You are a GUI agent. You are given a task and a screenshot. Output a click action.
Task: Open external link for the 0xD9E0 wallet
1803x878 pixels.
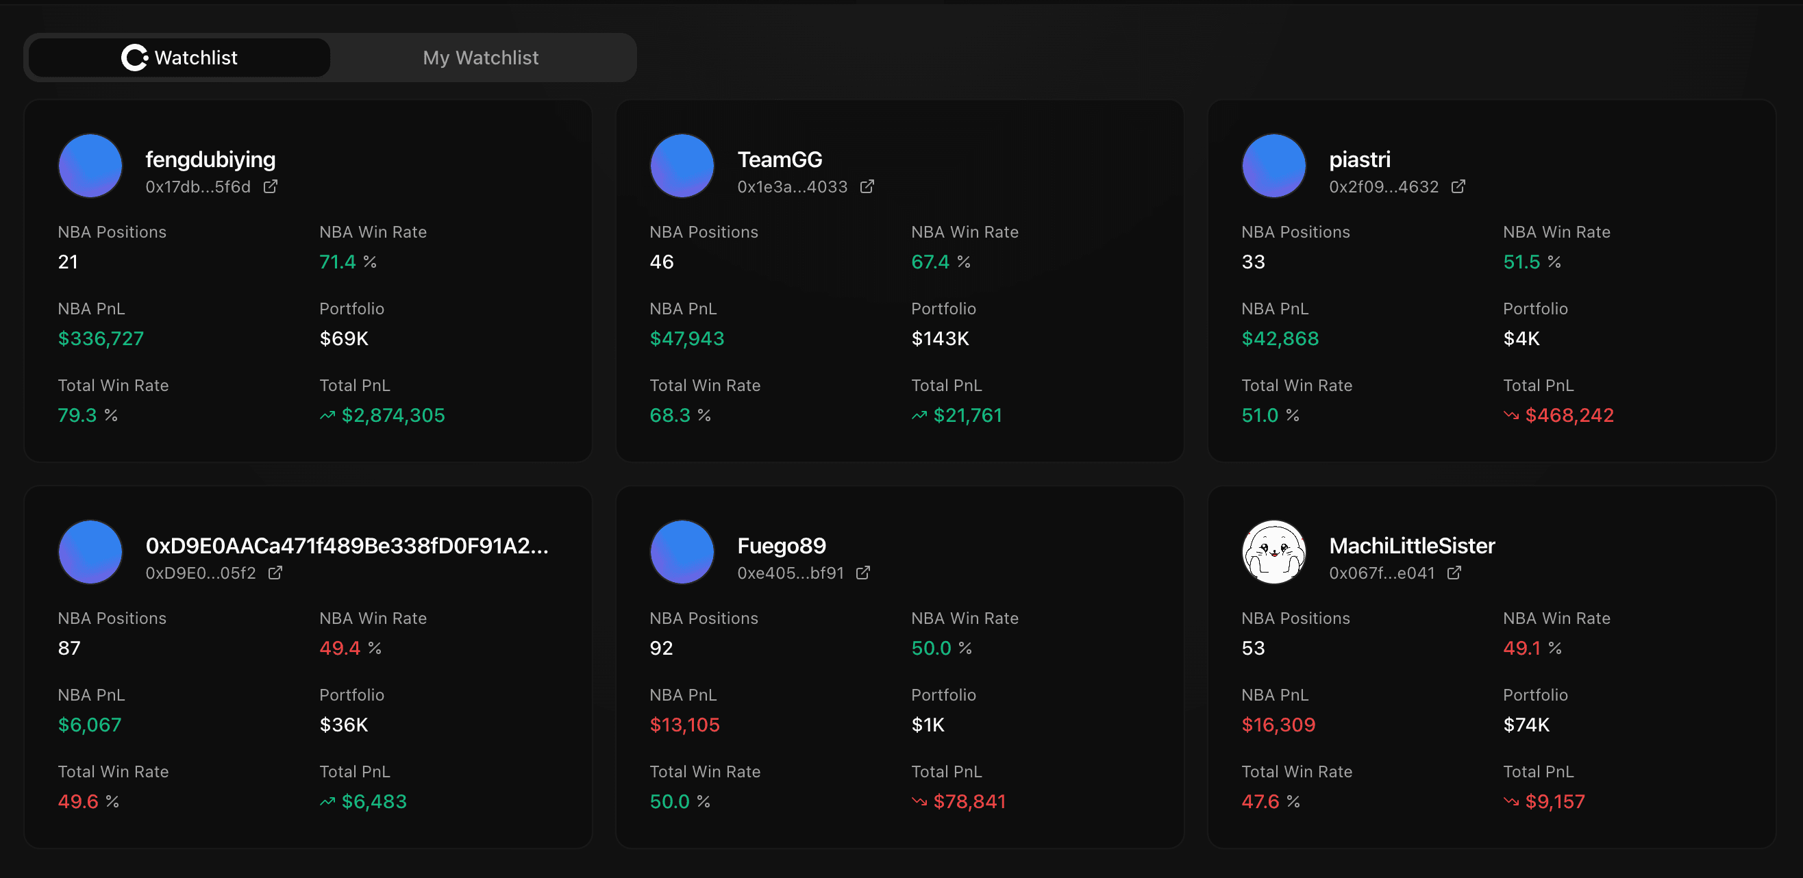275,573
